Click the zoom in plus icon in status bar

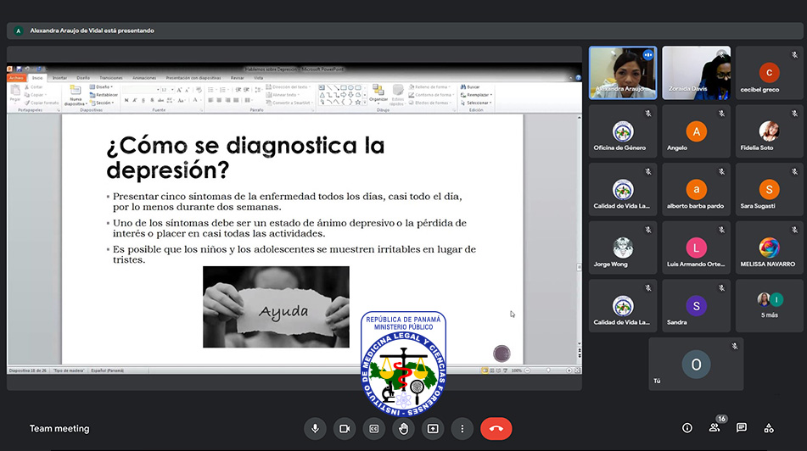[x=569, y=370]
